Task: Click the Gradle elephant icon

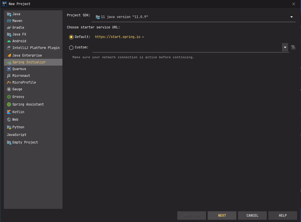Action: pos(9,28)
